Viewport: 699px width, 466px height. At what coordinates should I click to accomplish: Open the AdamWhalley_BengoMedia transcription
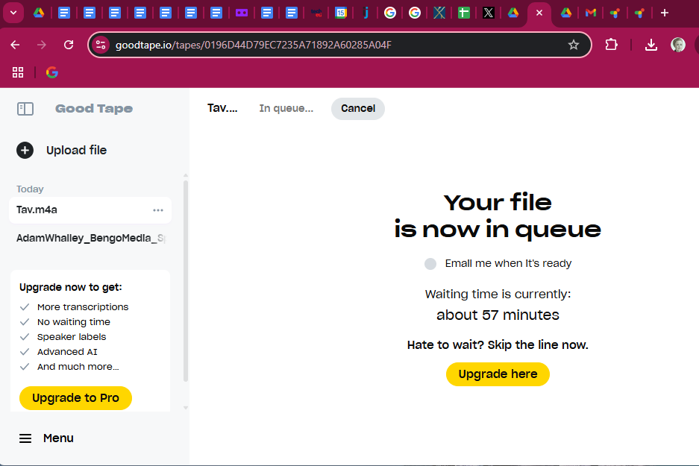pos(90,238)
